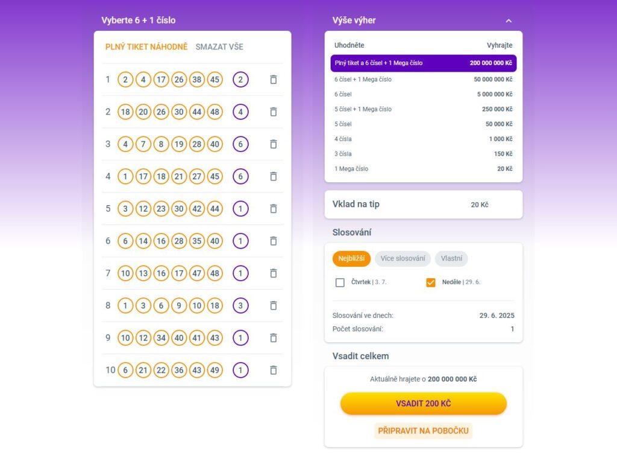617x461 pixels.
Task: Select the Nejbližší draw tab
Action: [x=351, y=258]
